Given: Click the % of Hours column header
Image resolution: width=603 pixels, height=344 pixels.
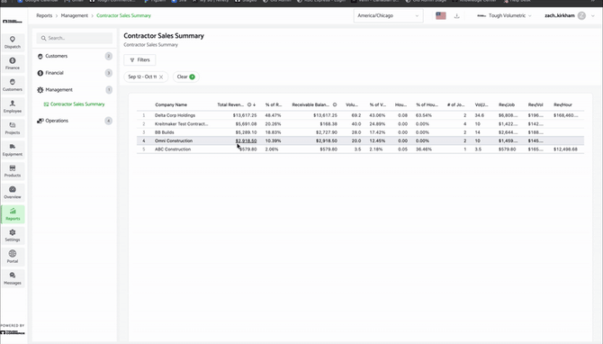Looking at the screenshot, I should (x=427, y=104).
